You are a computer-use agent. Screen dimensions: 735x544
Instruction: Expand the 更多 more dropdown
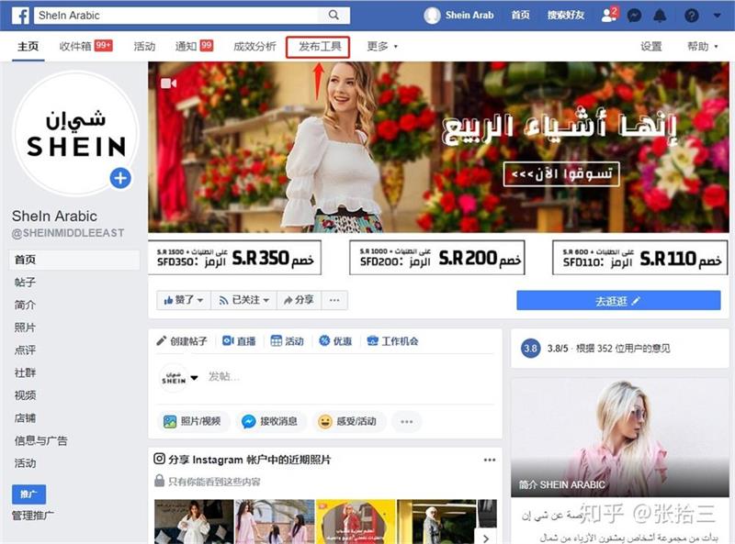coord(382,46)
